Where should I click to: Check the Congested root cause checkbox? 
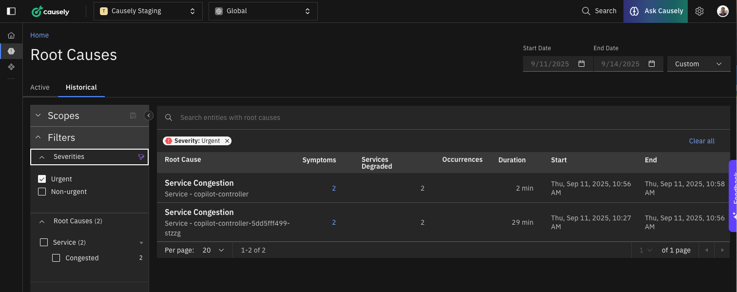56,258
